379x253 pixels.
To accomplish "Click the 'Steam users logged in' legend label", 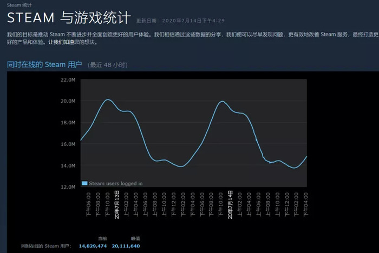I will (x=116, y=183).
